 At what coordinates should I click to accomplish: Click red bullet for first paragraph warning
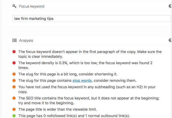[14, 52]
